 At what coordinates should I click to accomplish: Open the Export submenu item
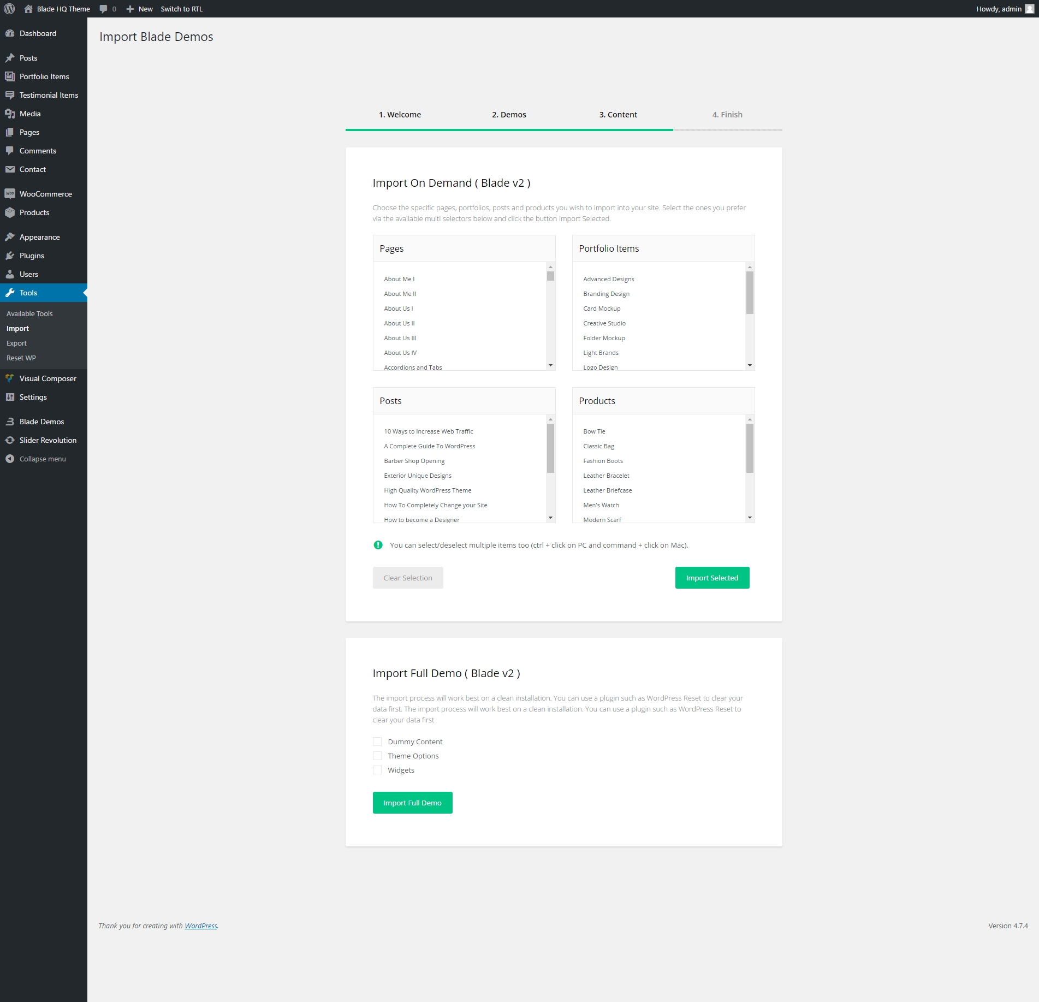click(x=16, y=343)
